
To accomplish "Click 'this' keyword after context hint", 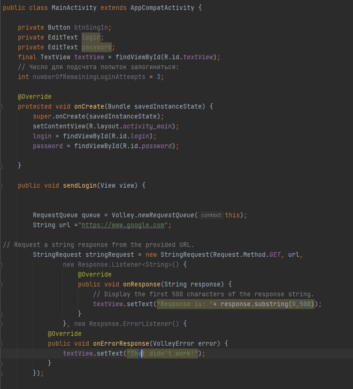I will pos(232,215).
